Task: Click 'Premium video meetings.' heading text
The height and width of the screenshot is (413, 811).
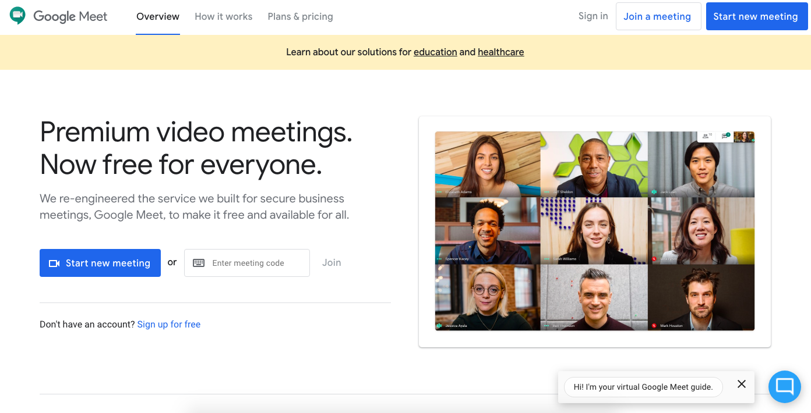Action: click(x=196, y=132)
